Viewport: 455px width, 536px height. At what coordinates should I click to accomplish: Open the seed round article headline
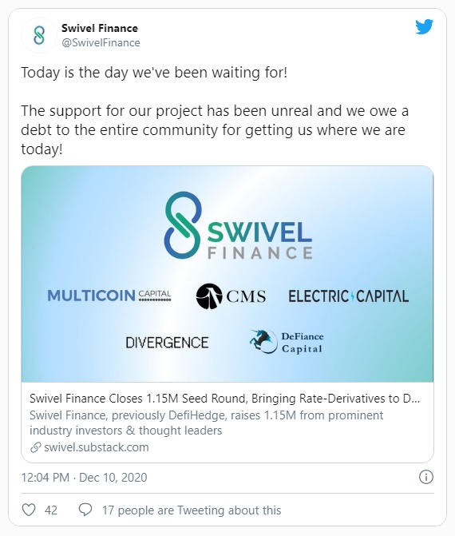tap(224, 399)
